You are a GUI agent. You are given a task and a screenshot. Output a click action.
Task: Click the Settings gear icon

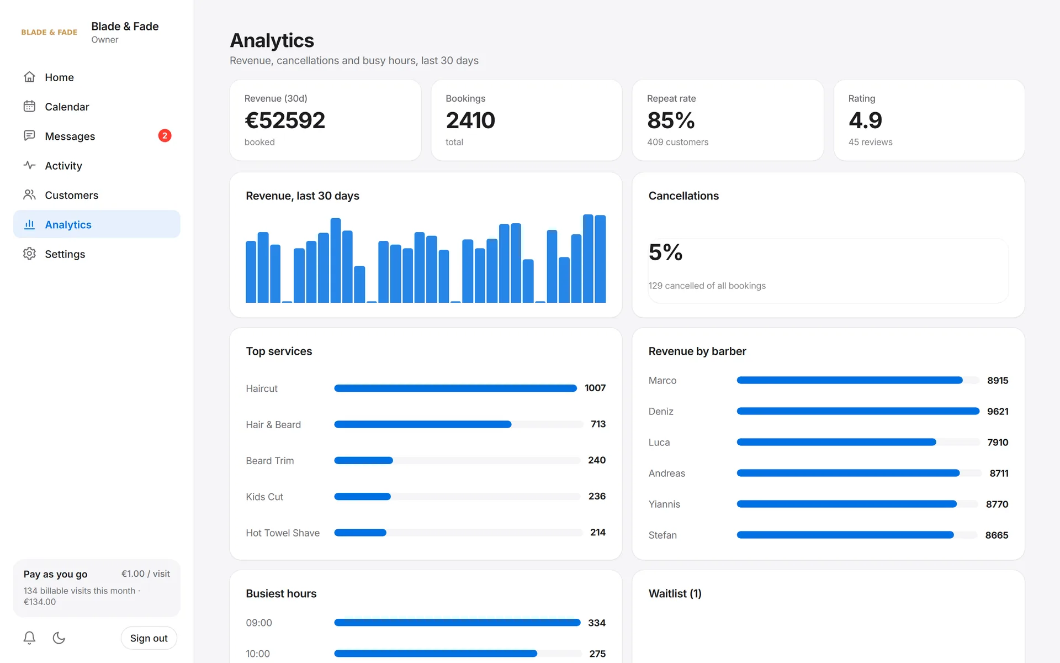pos(29,254)
